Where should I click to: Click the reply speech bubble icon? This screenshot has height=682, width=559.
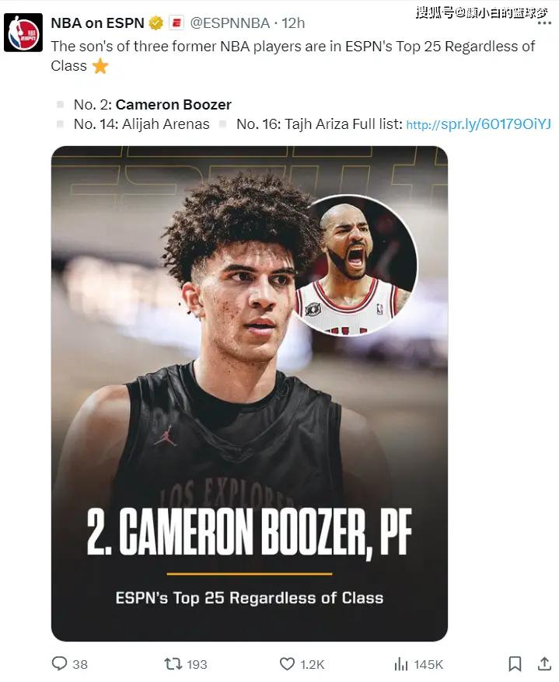coord(59,663)
